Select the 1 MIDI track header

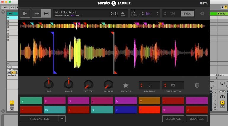12,14
